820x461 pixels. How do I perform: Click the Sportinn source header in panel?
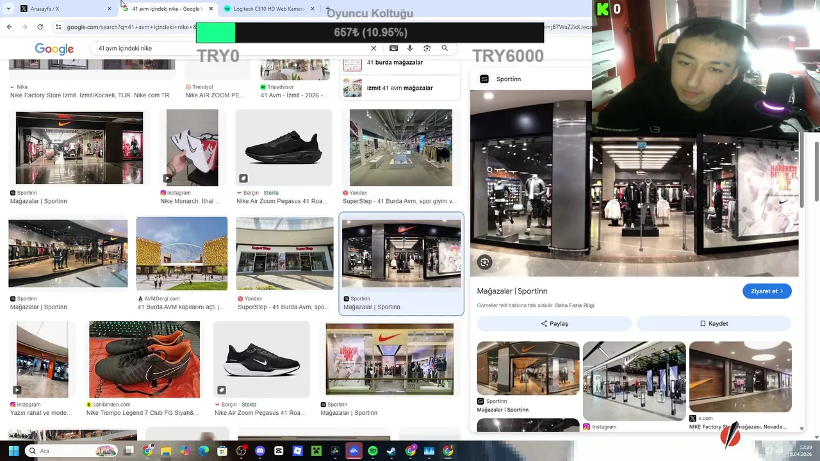point(501,79)
